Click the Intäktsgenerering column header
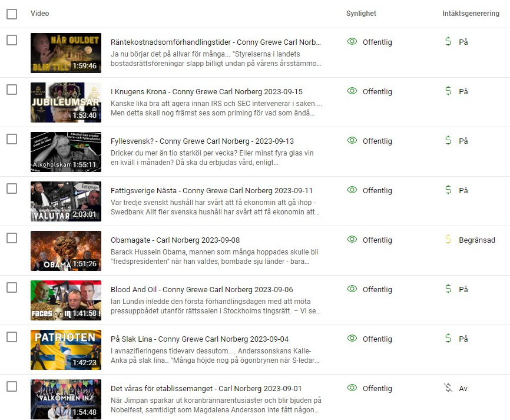This screenshot has width=510, height=420. [x=471, y=14]
